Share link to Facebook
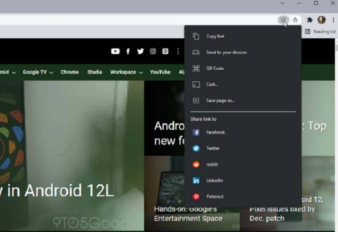Viewport: 338px width, 232px height. click(243, 132)
